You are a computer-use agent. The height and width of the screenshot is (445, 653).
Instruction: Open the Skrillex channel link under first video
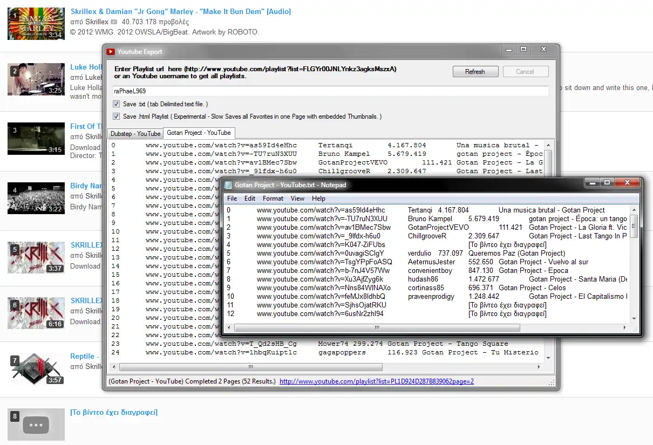(97, 22)
